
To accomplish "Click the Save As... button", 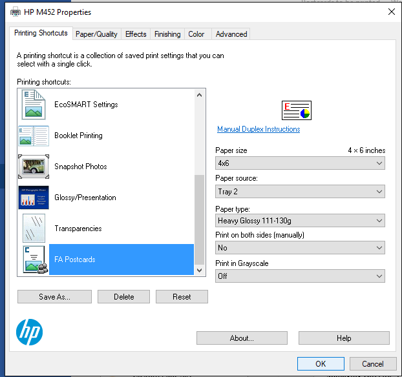I will (x=54, y=297).
